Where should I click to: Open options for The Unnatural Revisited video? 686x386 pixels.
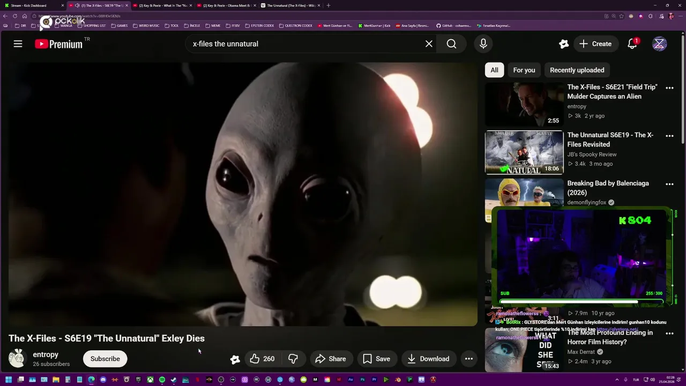tap(669, 136)
